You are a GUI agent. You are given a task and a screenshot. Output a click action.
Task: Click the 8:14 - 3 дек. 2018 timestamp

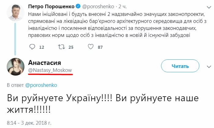[29, 123]
